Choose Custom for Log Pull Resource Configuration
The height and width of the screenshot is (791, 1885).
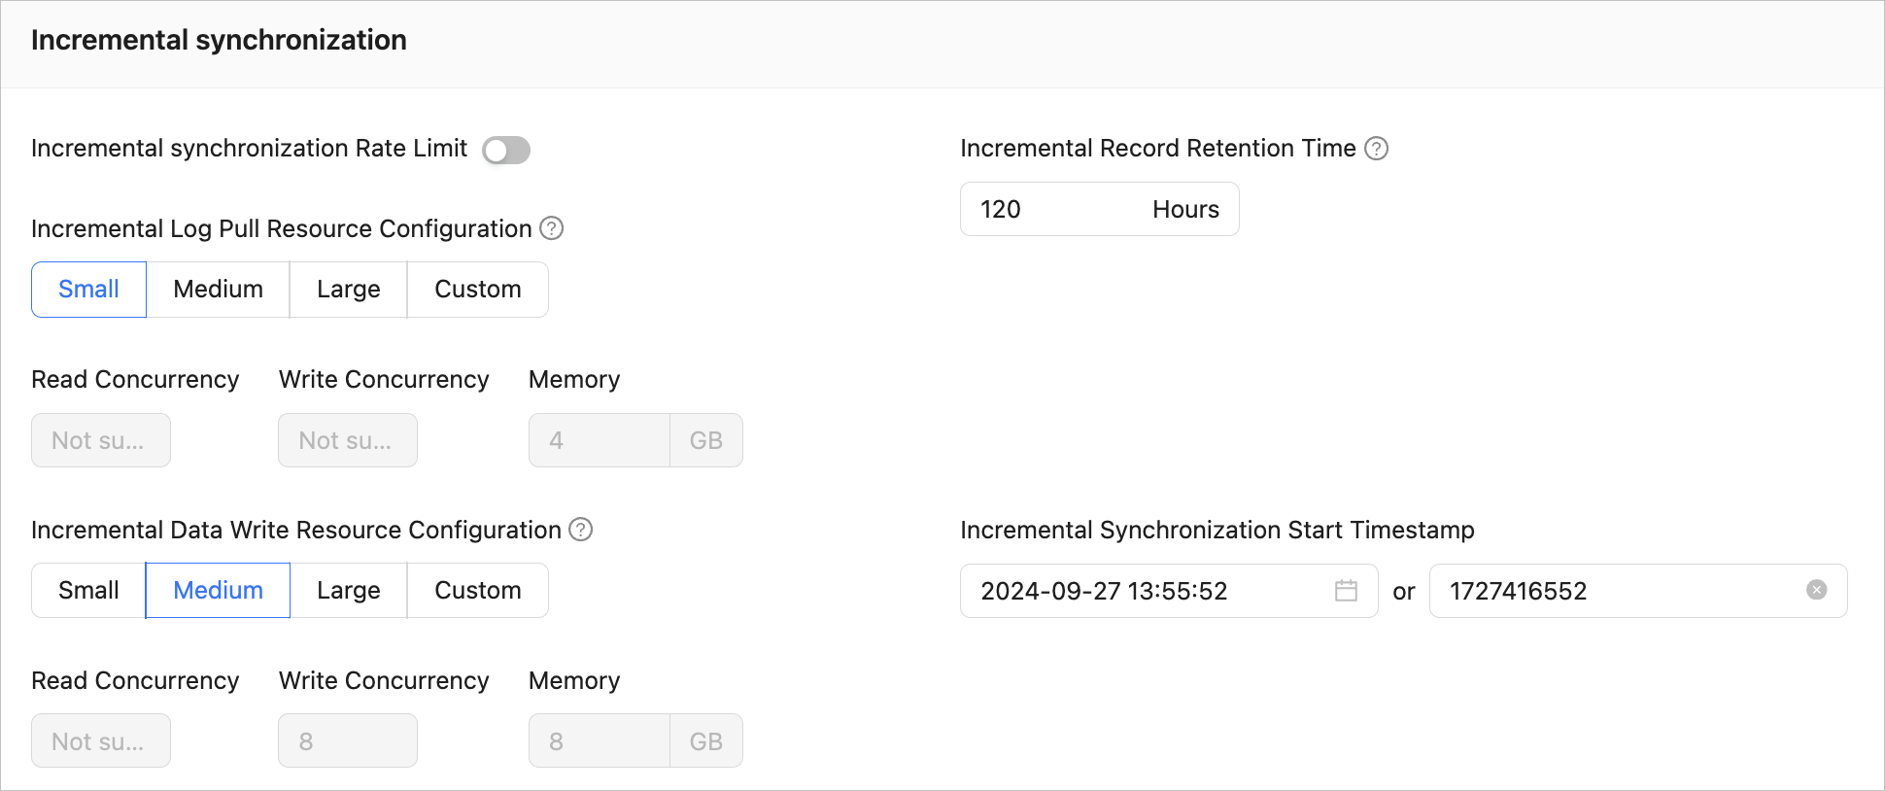477,290
